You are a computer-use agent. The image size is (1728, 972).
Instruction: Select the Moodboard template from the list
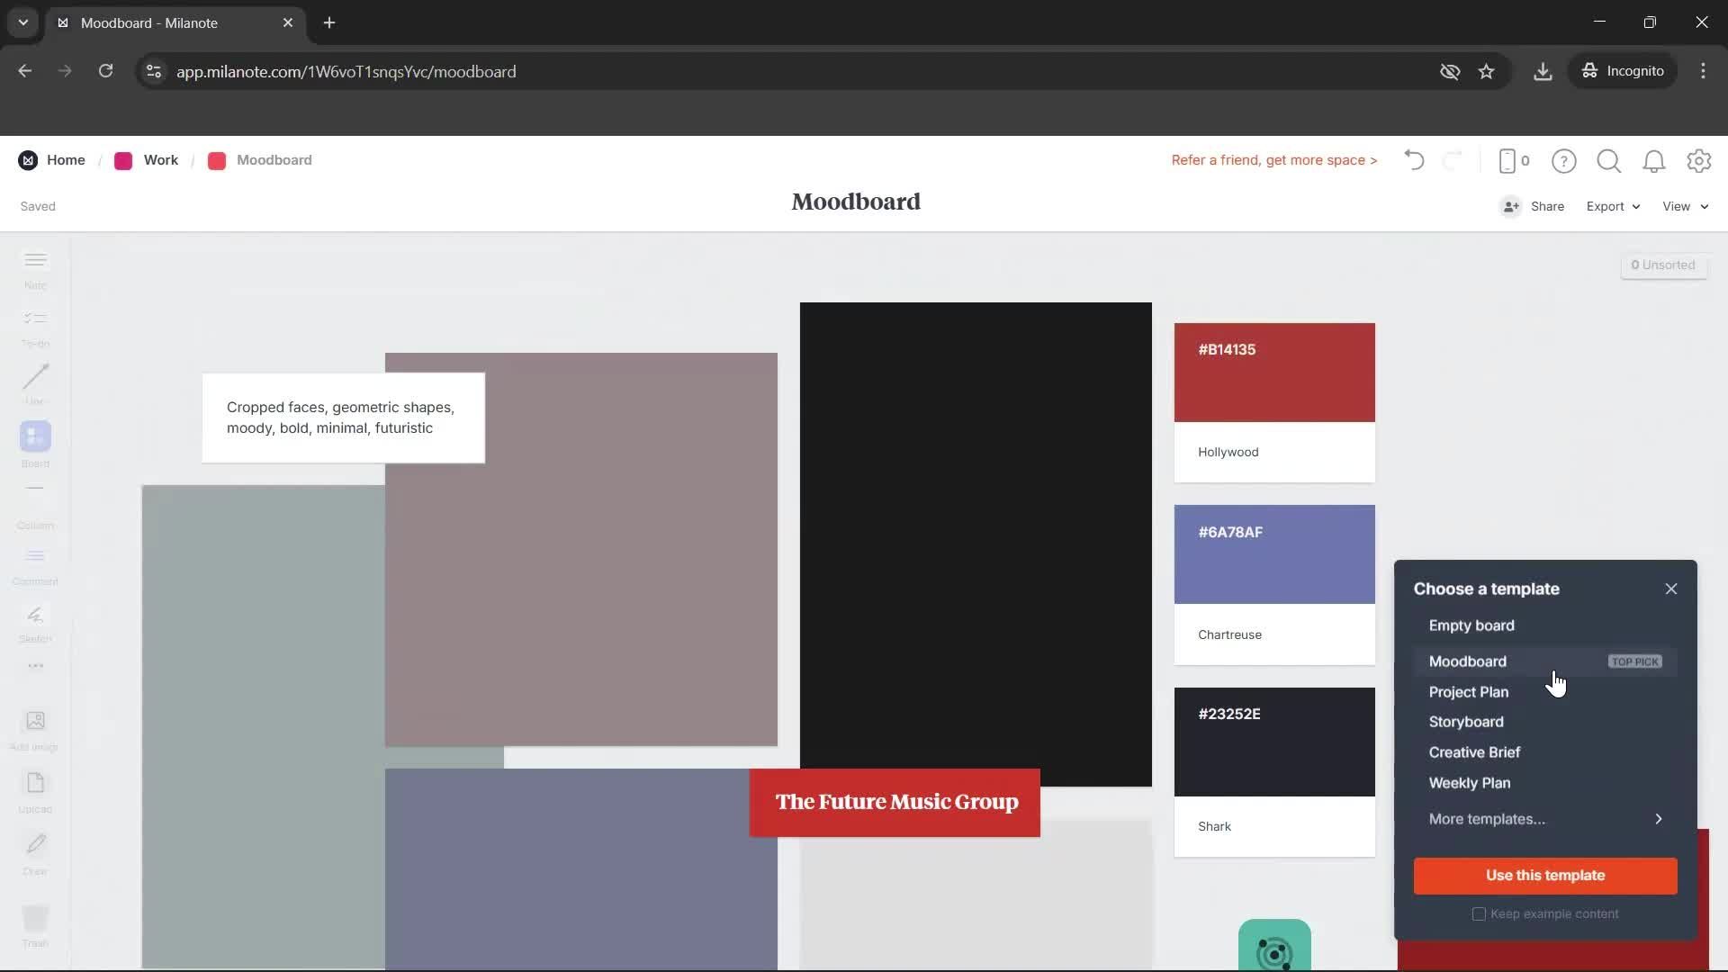[x=1469, y=661]
